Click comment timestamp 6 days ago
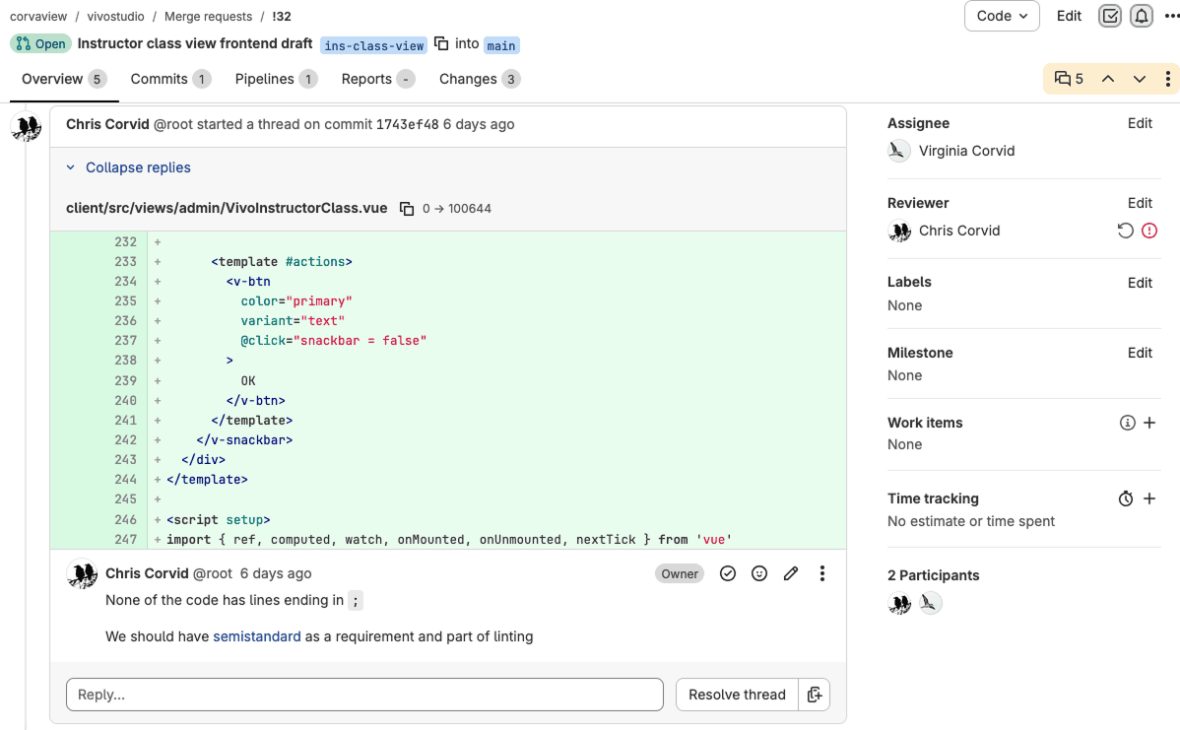The width and height of the screenshot is (1180, 730). click(x=276, y=573)
